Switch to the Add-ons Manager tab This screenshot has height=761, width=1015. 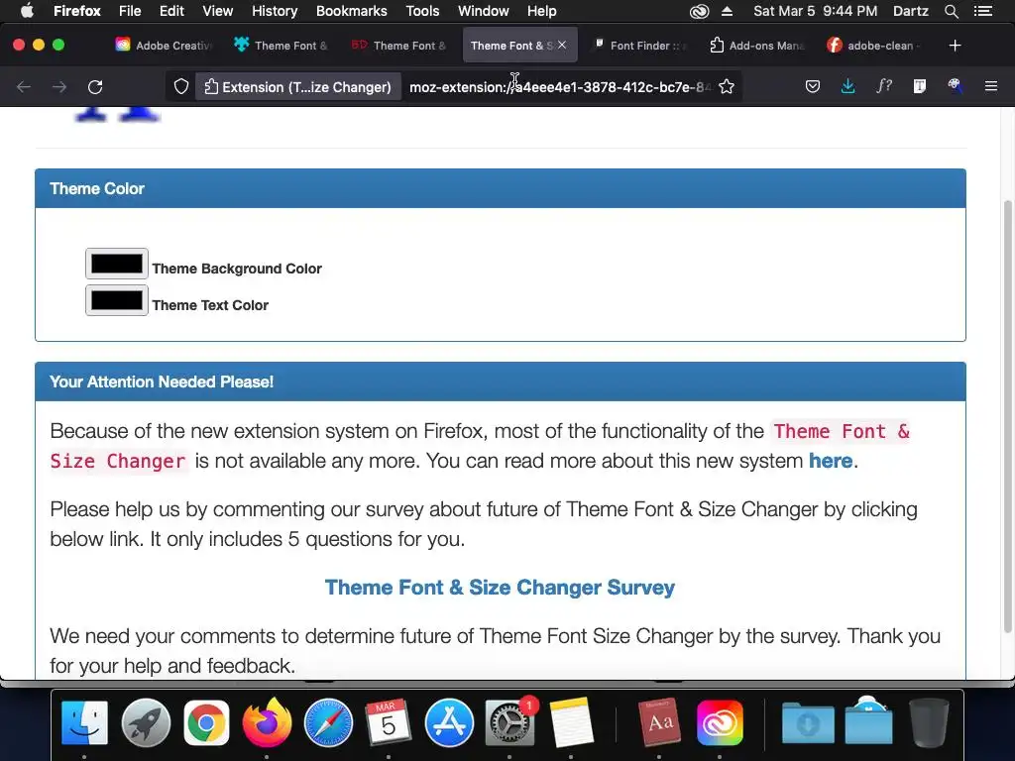pos(757,46)
